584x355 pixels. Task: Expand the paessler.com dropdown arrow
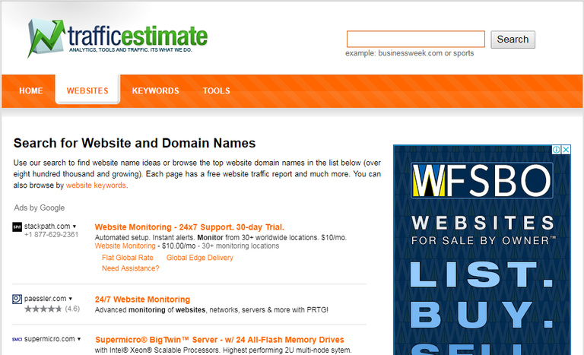click(x=71, y=300)
